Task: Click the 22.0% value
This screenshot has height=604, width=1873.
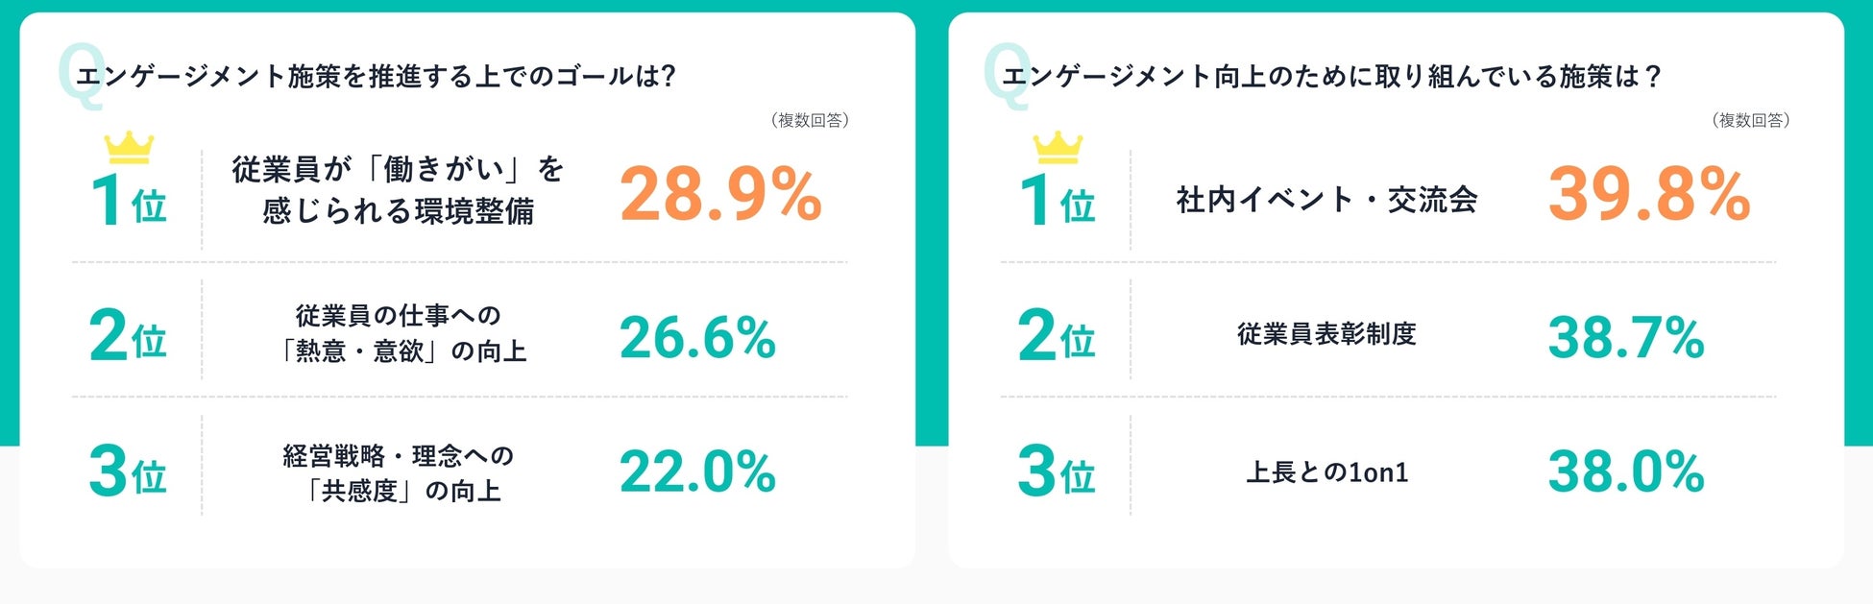Action: pos(697,471)
